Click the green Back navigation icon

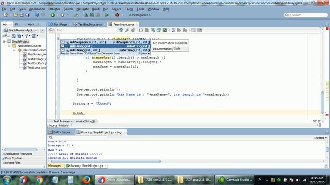pos(53,15)
